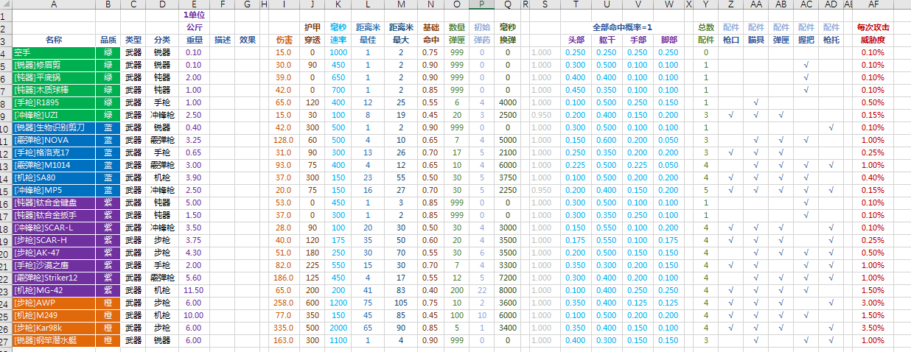Select column header E

coord(195,4)
